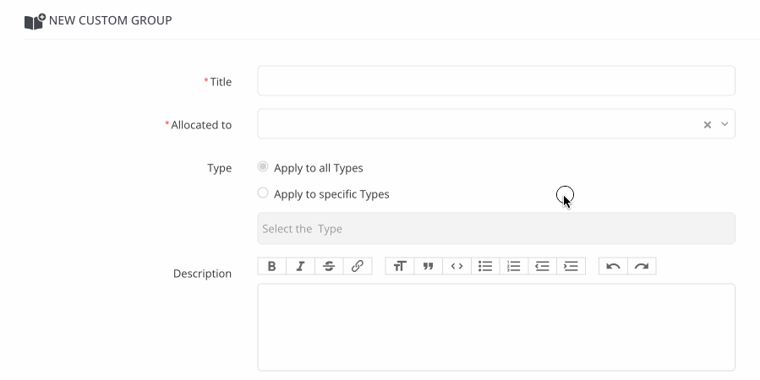This screenshot has width=760, height=380.
Task: Click into the Title input field
Action: (x=495, y=81)
